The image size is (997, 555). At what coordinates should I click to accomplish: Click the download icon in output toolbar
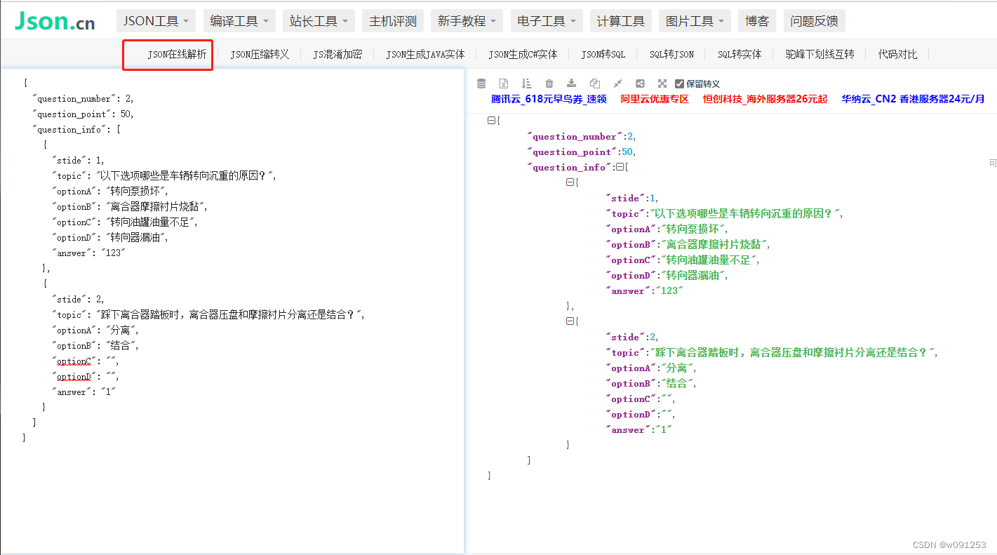pos(572,83)
